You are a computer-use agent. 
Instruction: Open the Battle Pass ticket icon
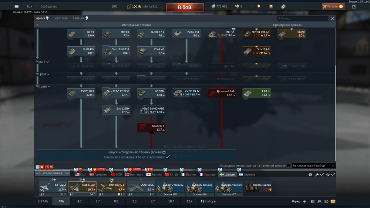click(283, 7)
